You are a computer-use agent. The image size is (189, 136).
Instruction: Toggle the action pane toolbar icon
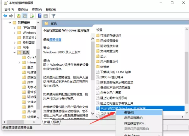pos(46,16)
